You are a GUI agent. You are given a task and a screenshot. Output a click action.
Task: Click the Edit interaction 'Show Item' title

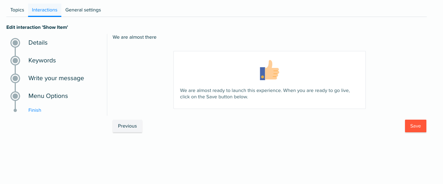coord(37,27)
